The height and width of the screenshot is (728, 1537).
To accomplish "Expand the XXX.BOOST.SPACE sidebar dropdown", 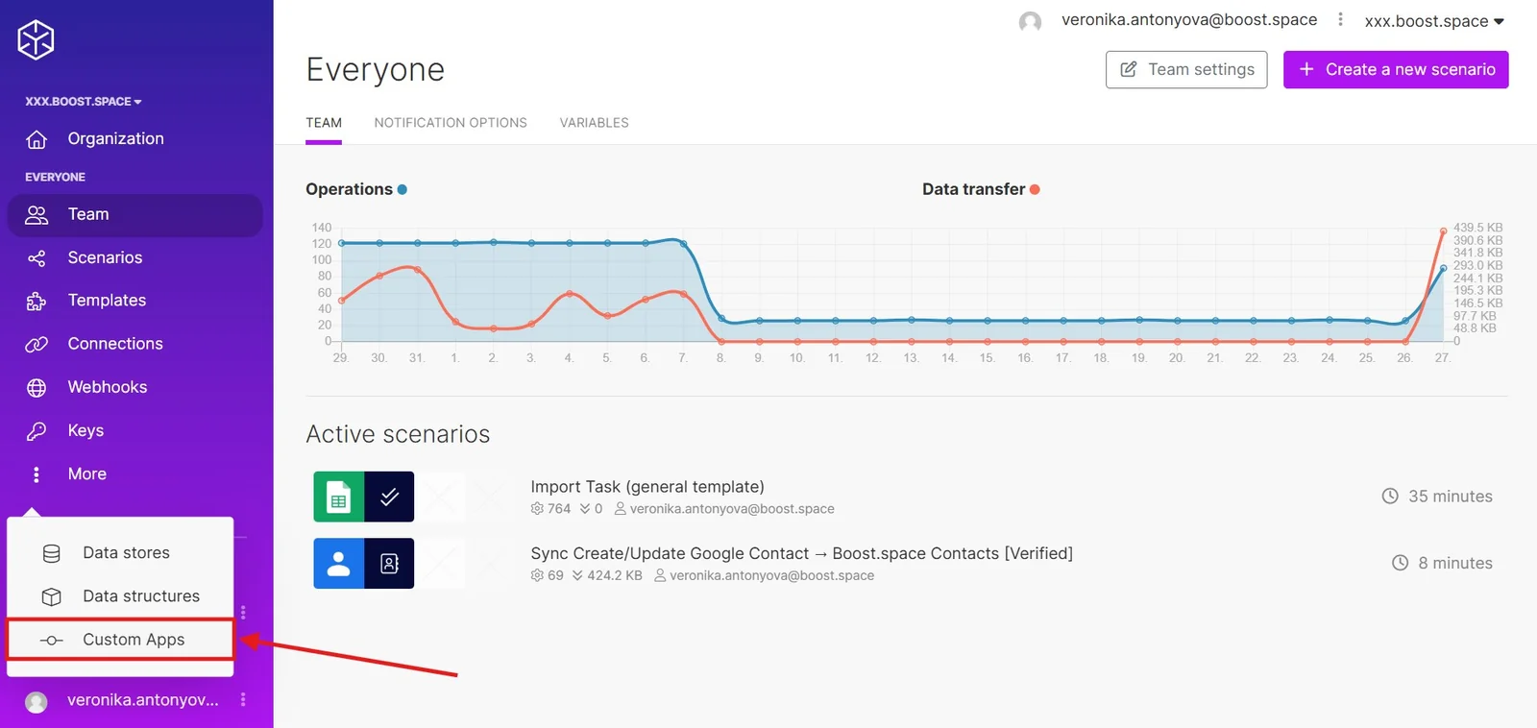I will coord(84,101).
